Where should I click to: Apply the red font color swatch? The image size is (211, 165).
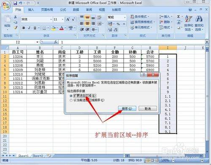pyautogui.click(x=62, y=28)
